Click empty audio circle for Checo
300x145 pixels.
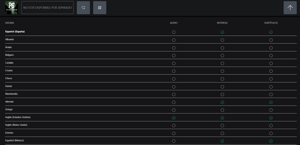pyautogui.click(x=174, y=79)
